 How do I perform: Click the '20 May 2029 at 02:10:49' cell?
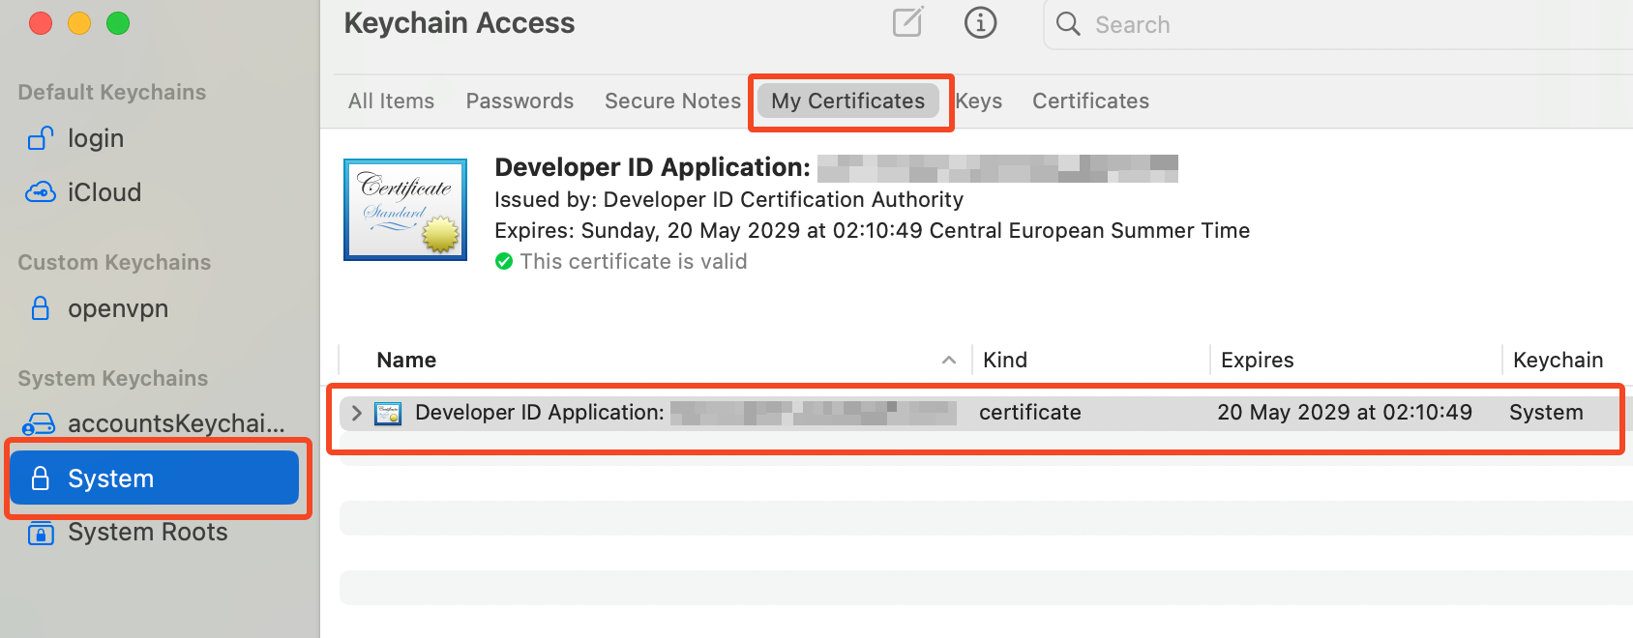tap(1345, 413)
